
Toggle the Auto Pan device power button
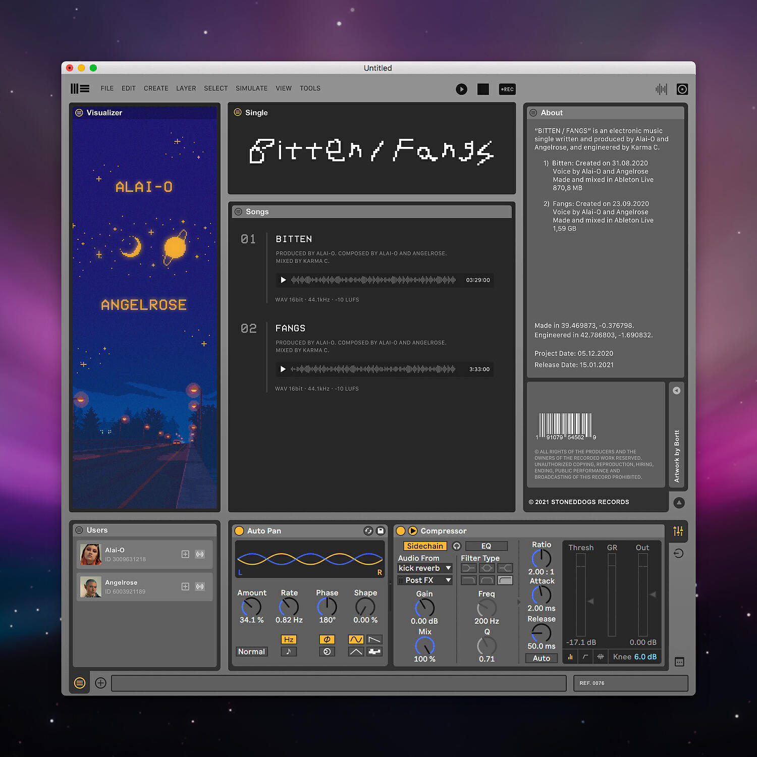(x=240, y=531)
